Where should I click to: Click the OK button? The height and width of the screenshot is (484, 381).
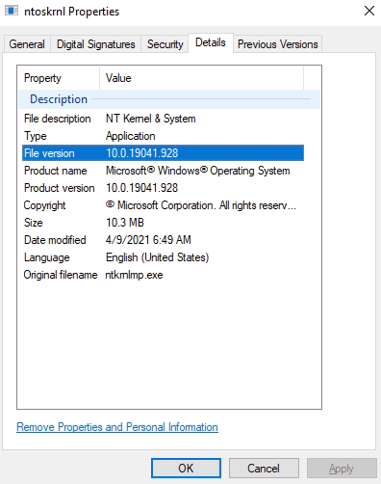(186, 469)
